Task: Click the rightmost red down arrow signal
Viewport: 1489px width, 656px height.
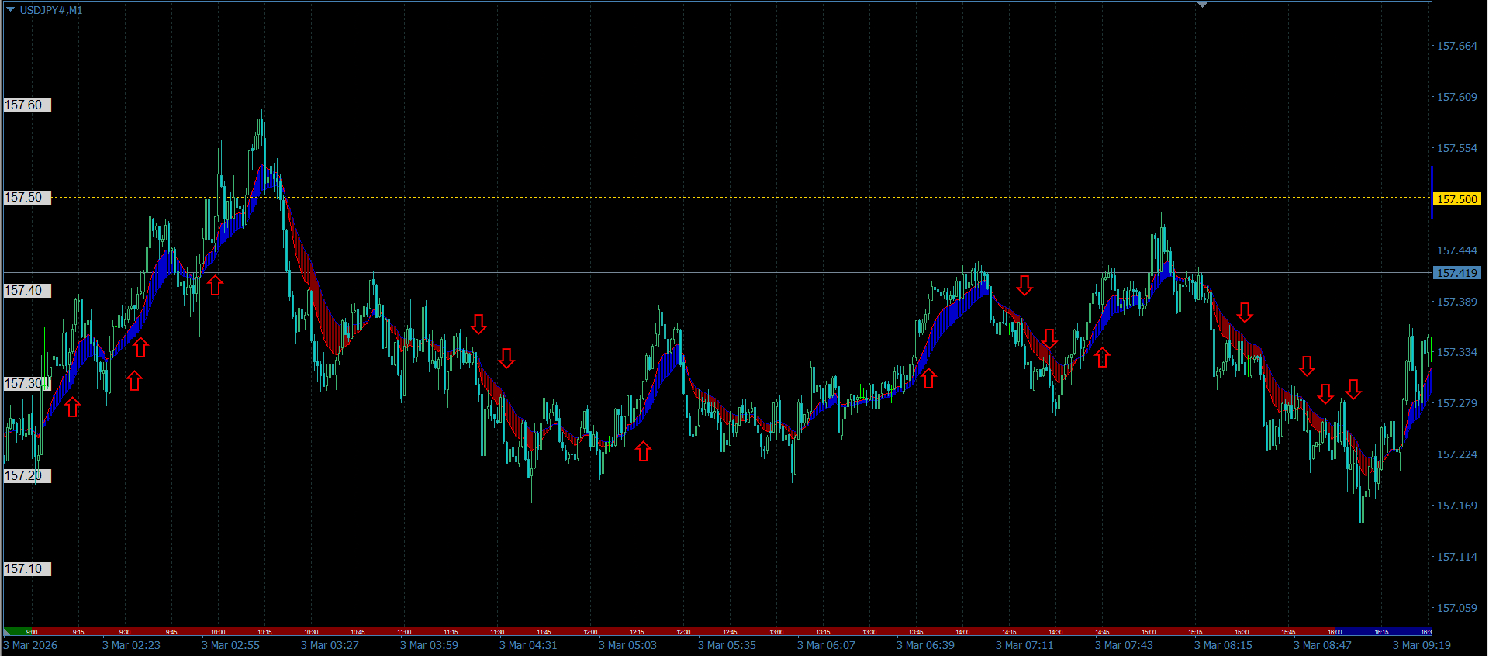Action: coord(1353,389)
